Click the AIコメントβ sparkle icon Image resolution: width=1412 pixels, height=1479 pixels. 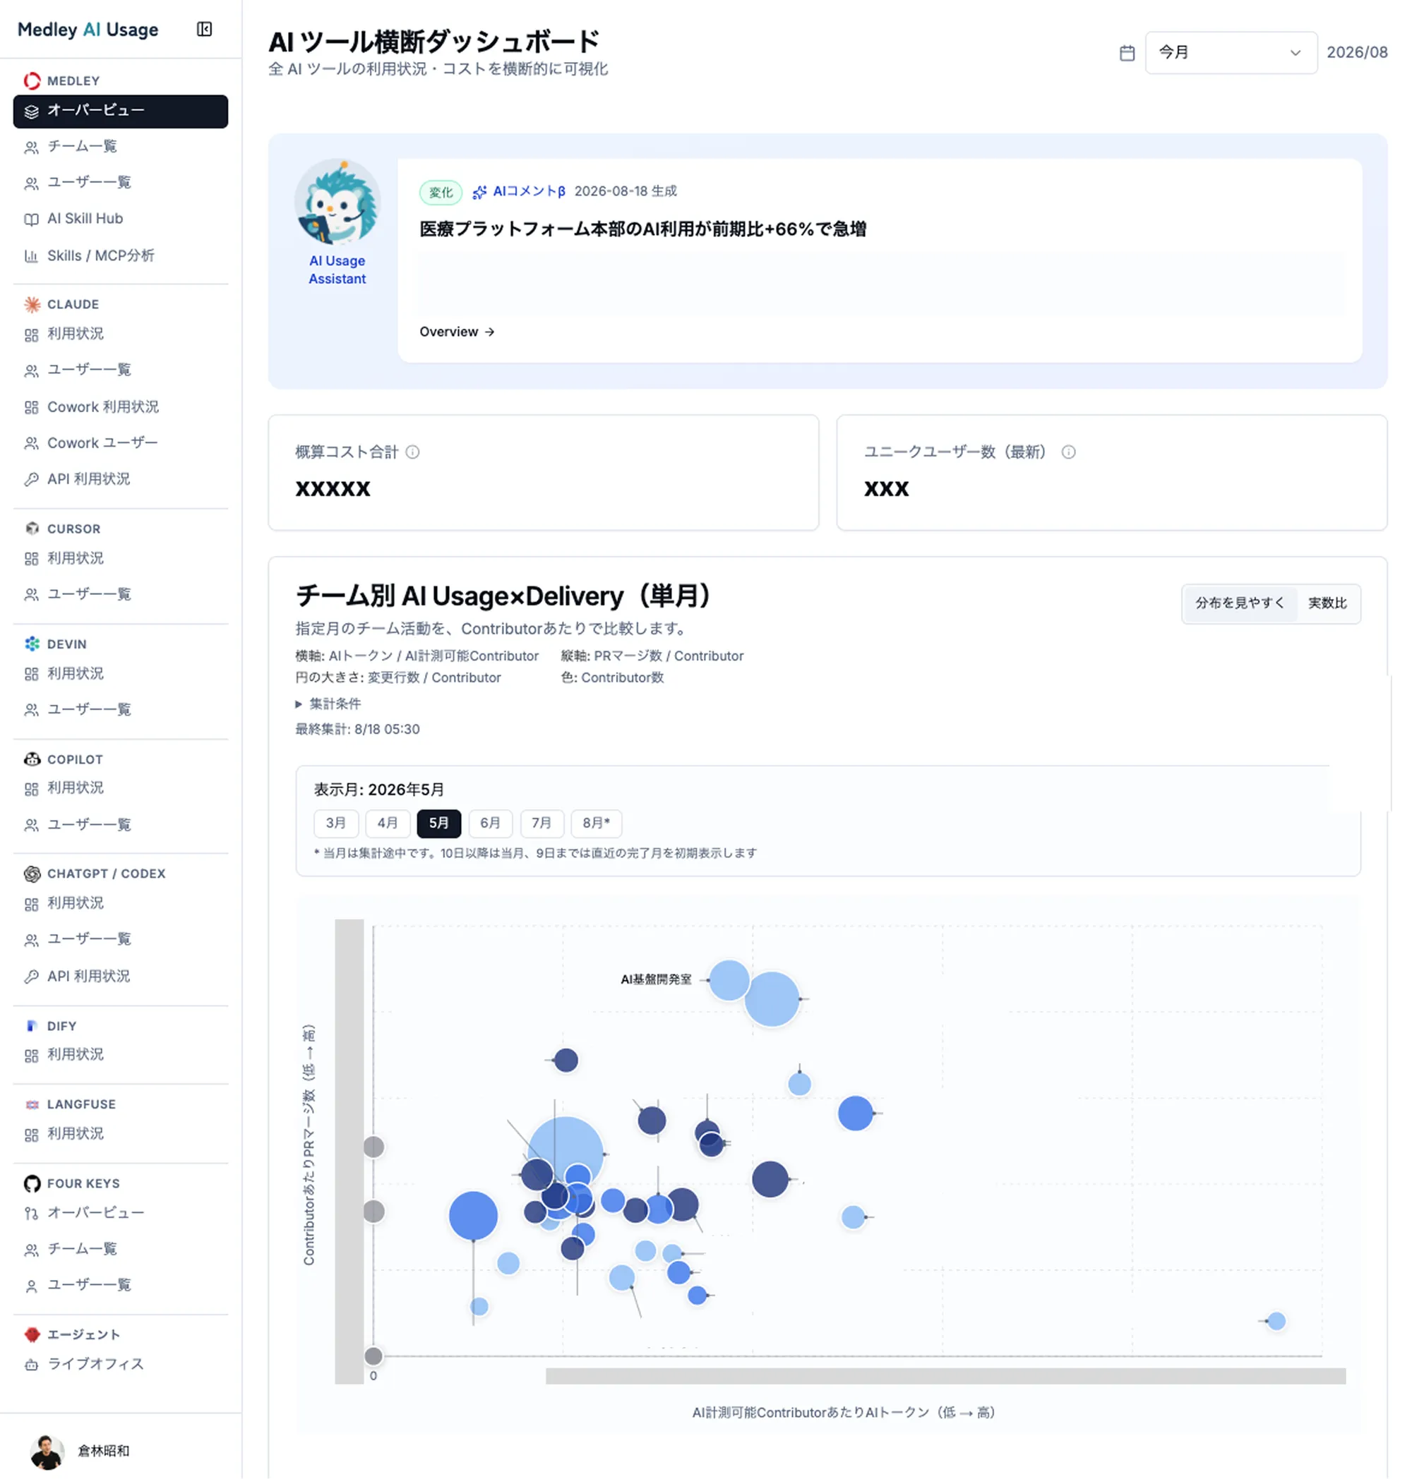479,192
